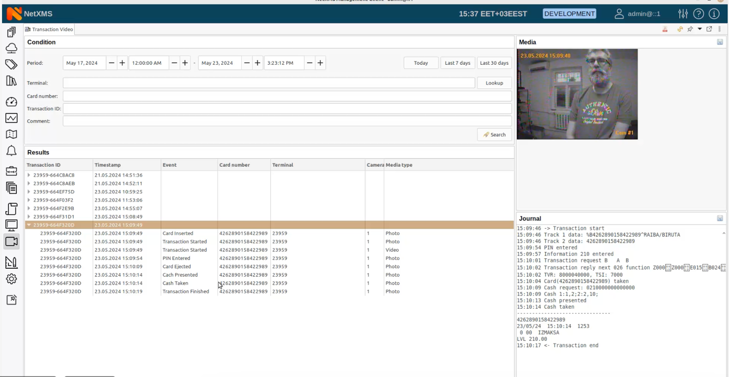This screenshot has width=729, height=377.
Task: Open the dashboard gauge perspective
Action: click(11, 102)
